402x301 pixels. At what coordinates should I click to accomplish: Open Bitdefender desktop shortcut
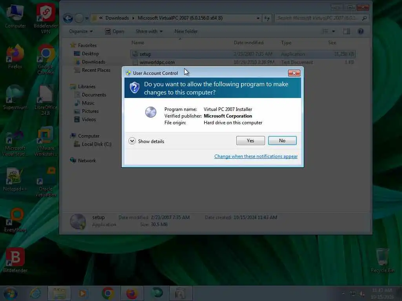point(15,260)
